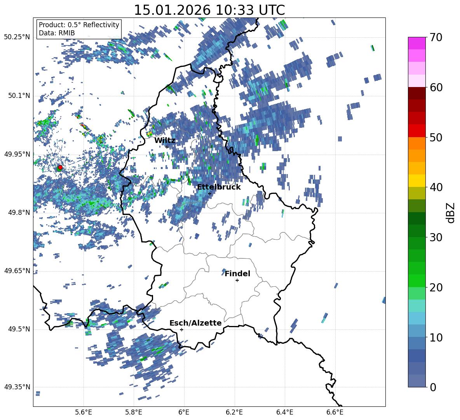
Task: Select the Ettelbruck city label
Action: click(219, 187)
